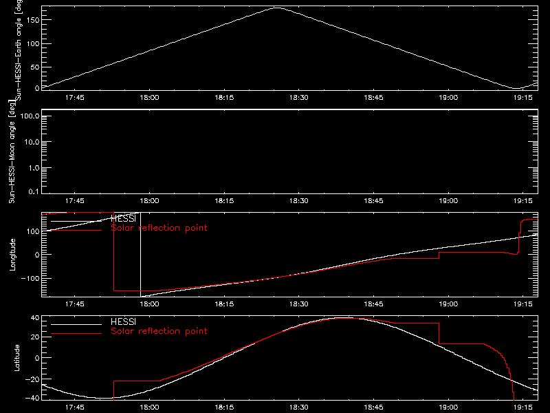550x413 pixels.
Task: Click 18:15 under the Latitude plot
Action: 224,407
